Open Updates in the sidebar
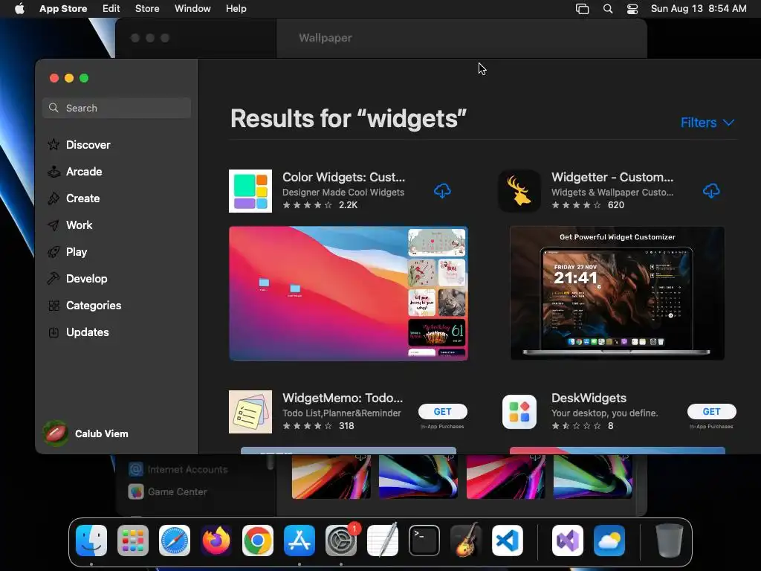This screenshot has height=571, width=761. (x=78, y=332)
